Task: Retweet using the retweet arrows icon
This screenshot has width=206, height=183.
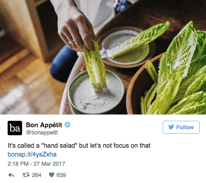Action: pos(26,175)
